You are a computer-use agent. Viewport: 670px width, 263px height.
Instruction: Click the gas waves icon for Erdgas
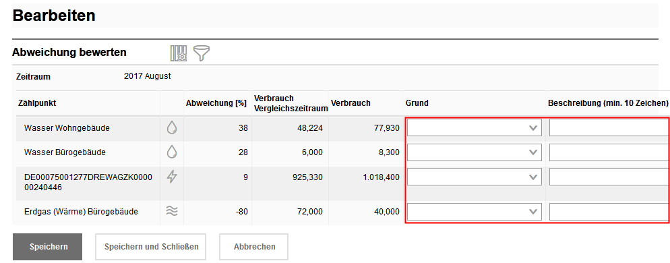pyautogui.click(x=172, y=211)
